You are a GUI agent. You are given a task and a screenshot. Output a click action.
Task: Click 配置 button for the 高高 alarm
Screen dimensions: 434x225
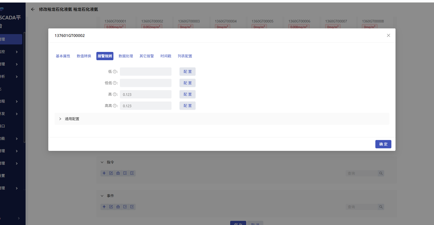tap(188, 106)
